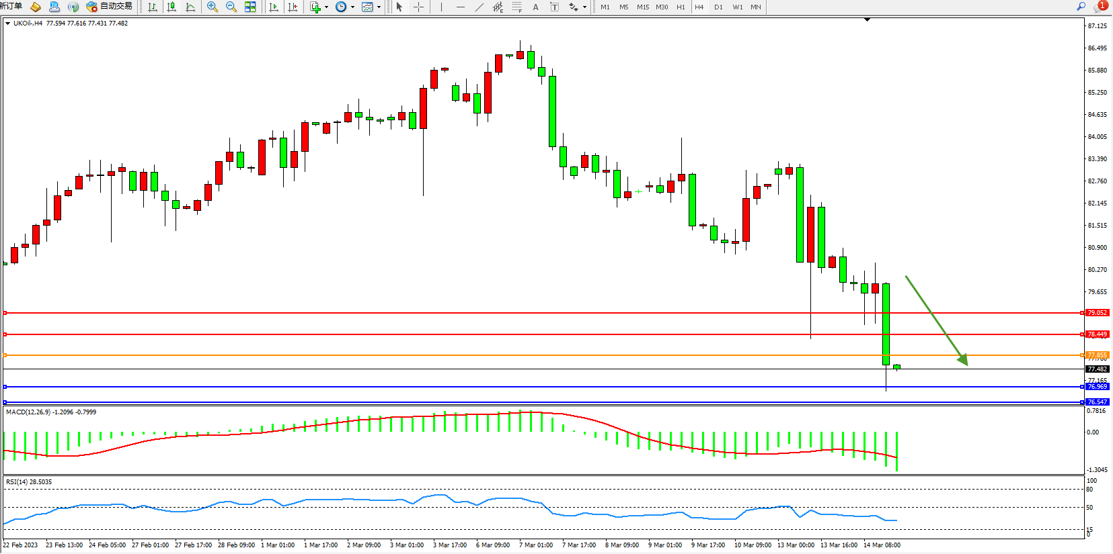Image resolution: width=1113 pixels, height=554 pixels.
Task: Toggle Line Chart display mode
Action: click(x=190, y=7)
